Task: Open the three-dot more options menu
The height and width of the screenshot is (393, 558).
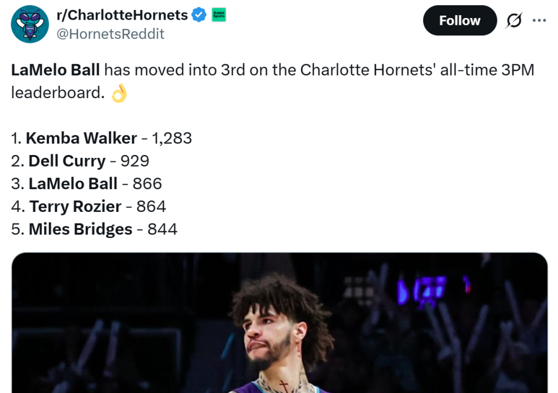Action: click(x=539, y=21)
